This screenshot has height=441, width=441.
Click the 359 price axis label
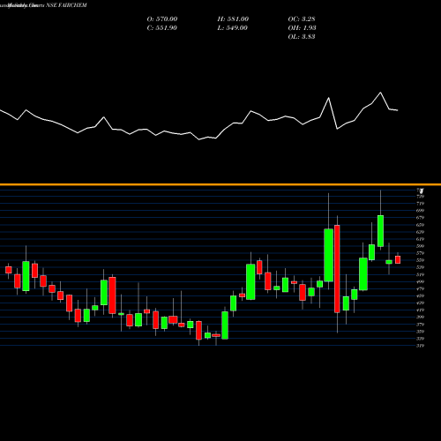tap(421, 332)
